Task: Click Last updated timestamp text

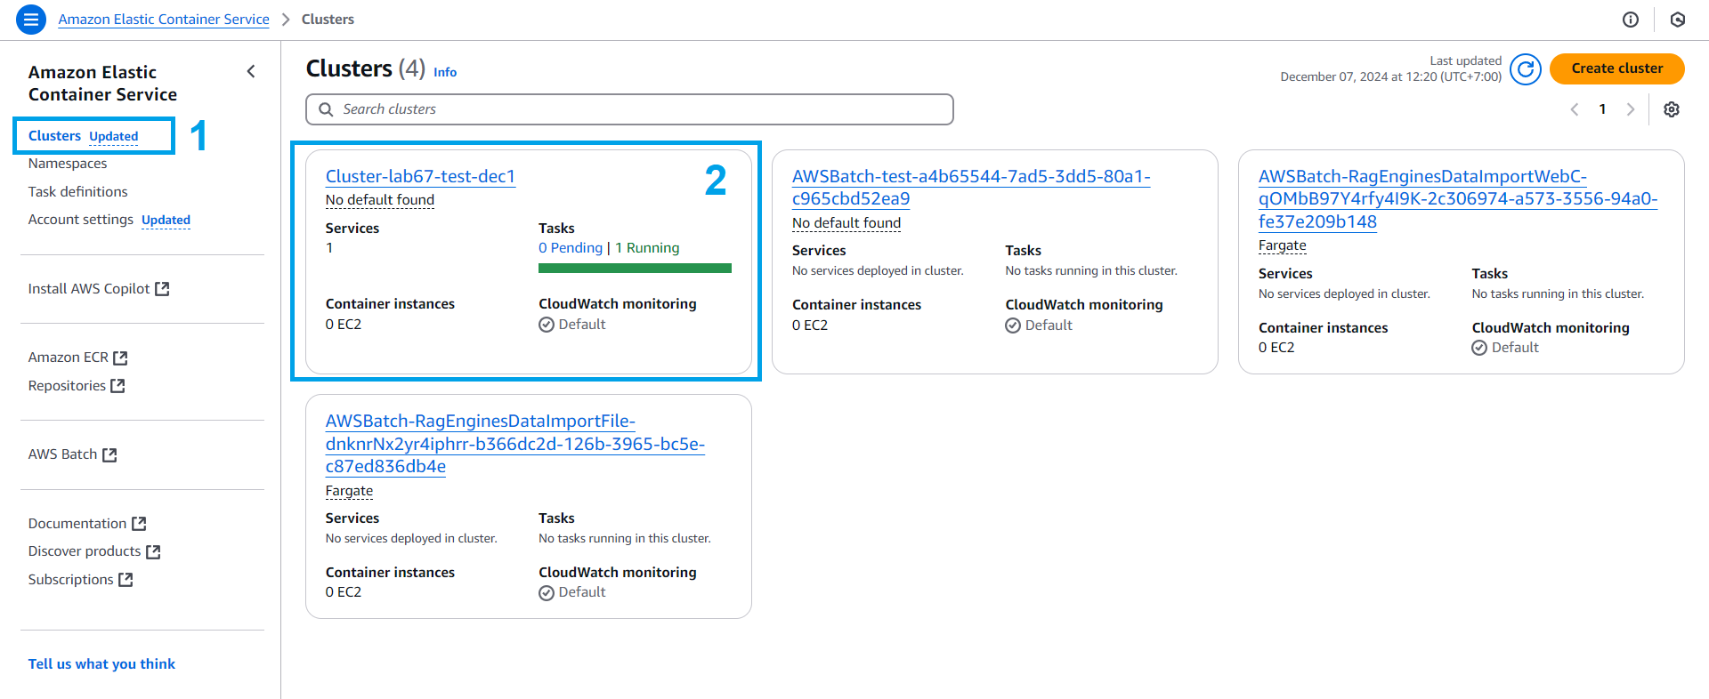Action: pos(1391,68)
